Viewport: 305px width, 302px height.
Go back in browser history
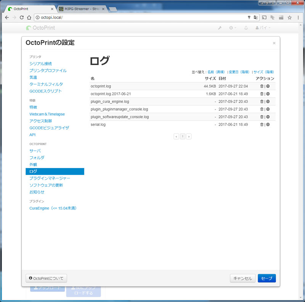[7, 17]
